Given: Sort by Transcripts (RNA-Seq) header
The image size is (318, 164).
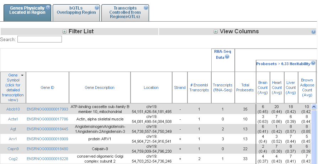Looking at the screenshot, I should coord(223,87).
